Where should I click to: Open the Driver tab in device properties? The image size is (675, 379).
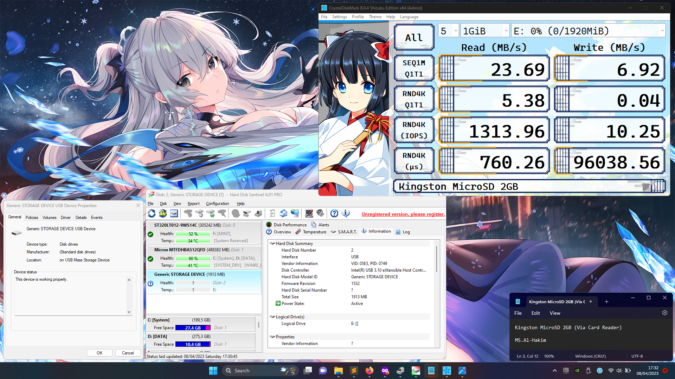coord(65,218)
